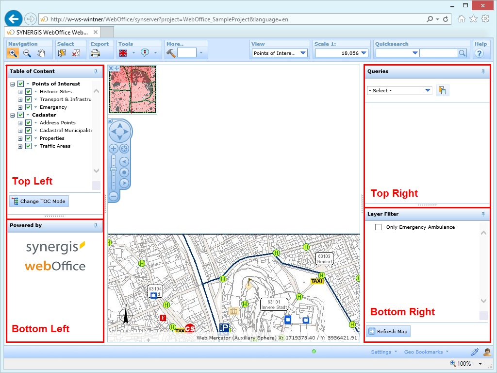Uncheck the Historic Sites layer checkbox

coord(29,92)
